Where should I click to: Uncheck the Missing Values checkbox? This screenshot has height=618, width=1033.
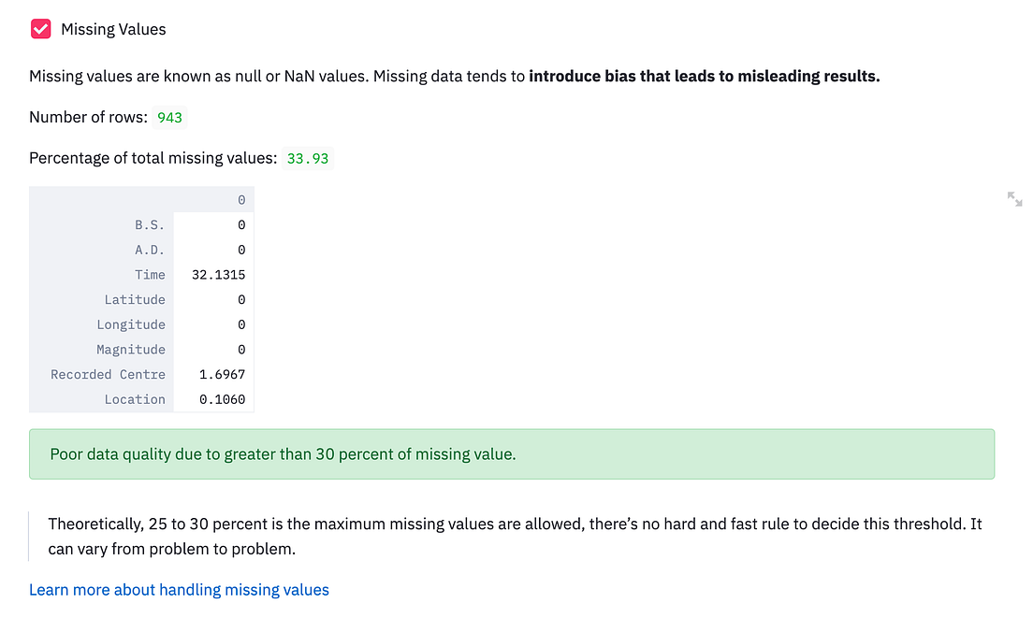[40, 28]
